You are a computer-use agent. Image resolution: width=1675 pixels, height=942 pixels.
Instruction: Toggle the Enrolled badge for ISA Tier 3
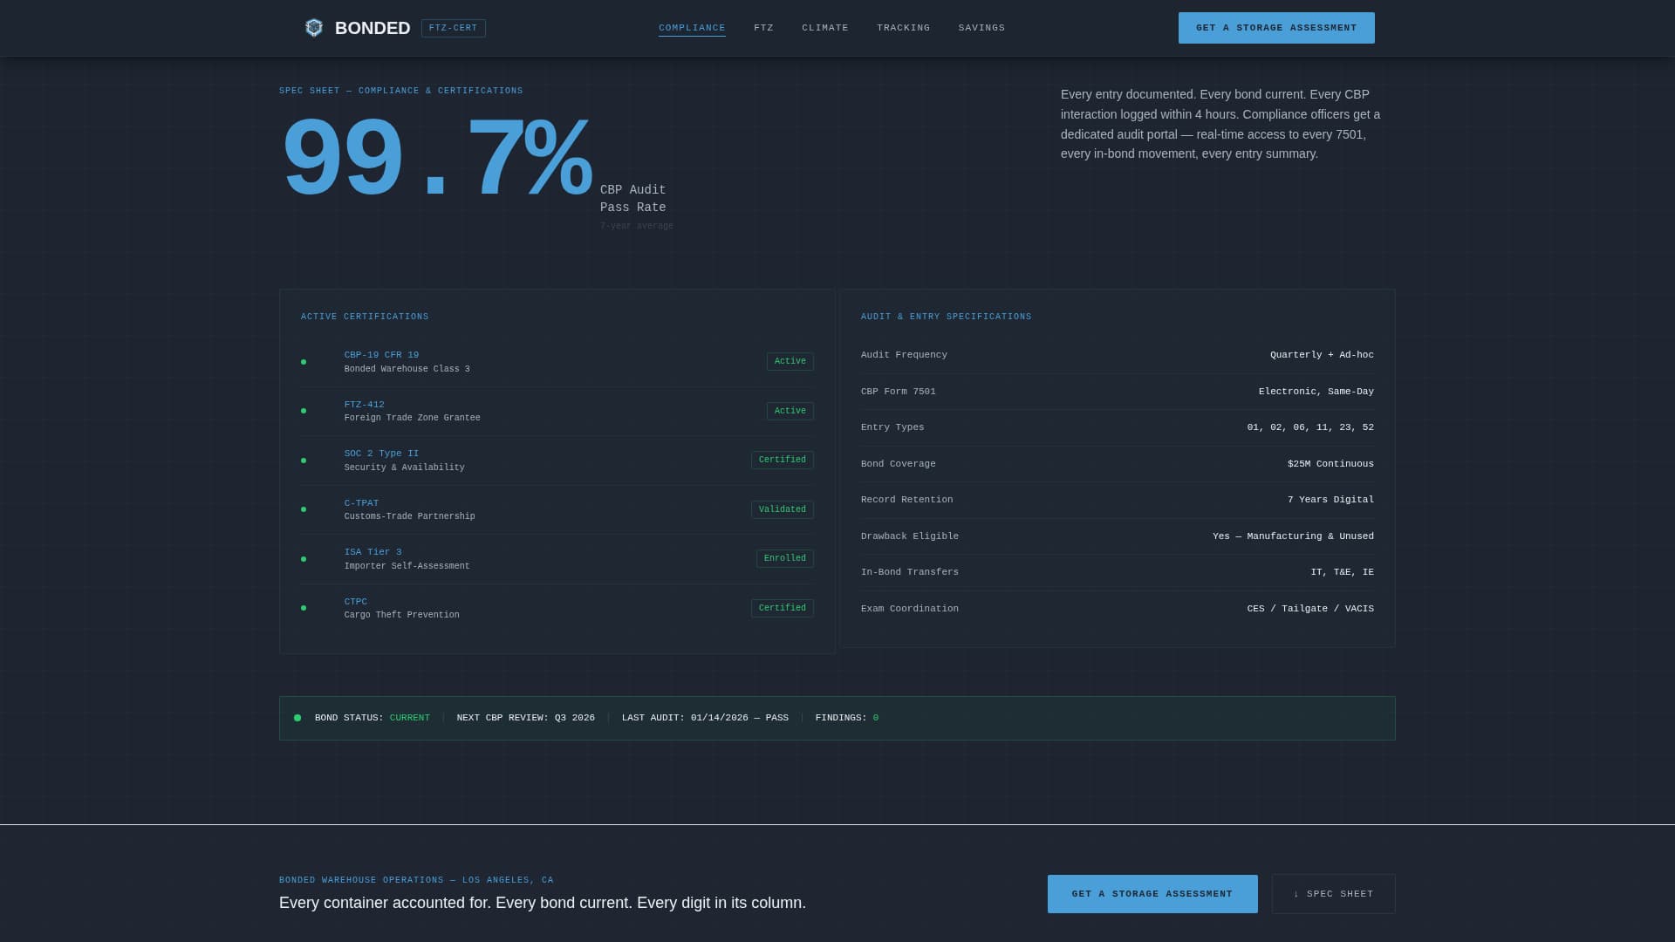pos(783,558)
